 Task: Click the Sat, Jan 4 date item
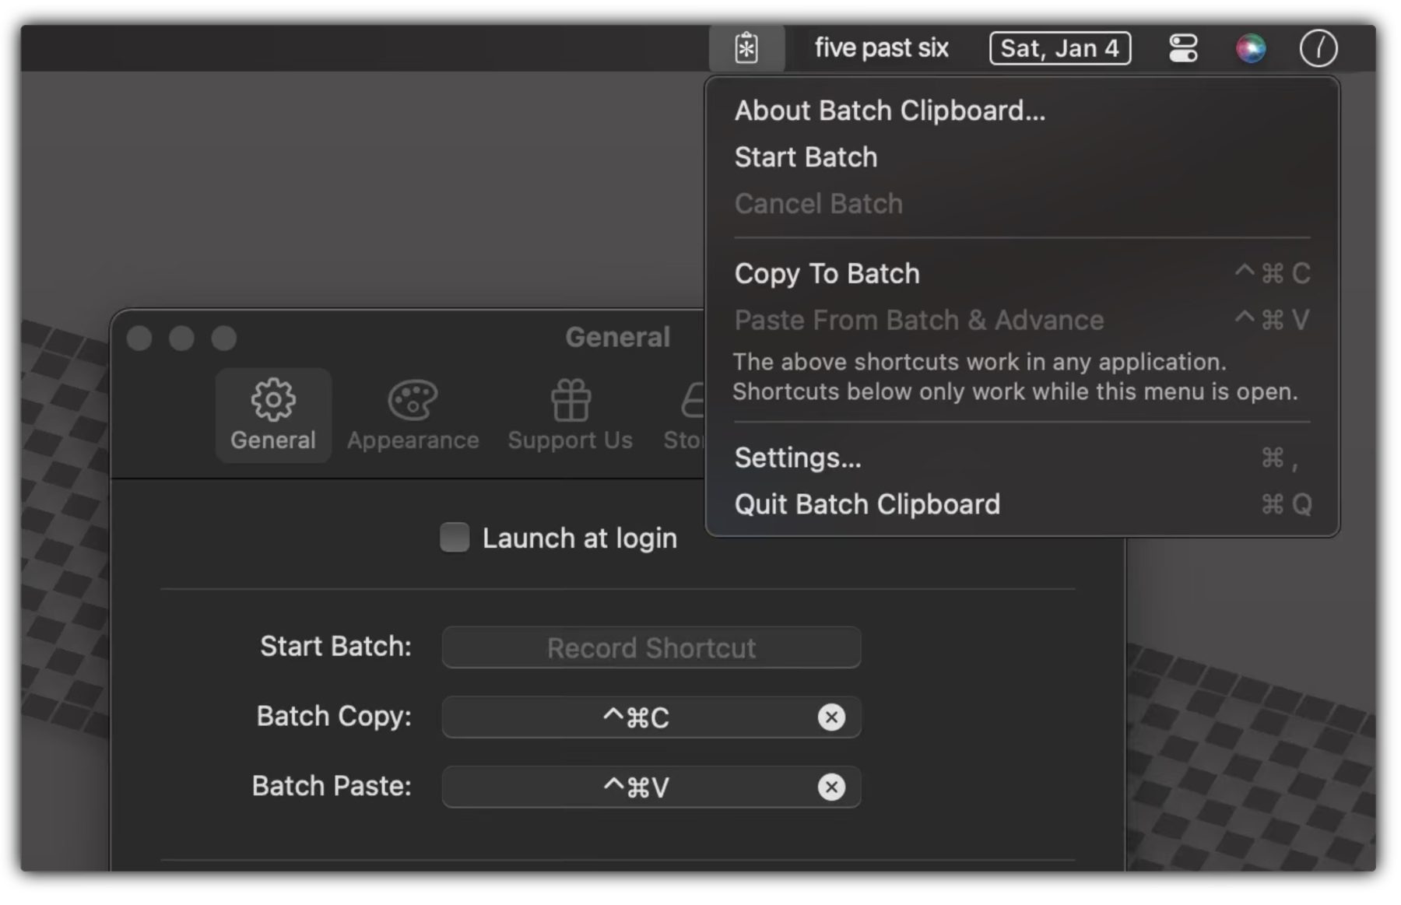coord(1059,48)
